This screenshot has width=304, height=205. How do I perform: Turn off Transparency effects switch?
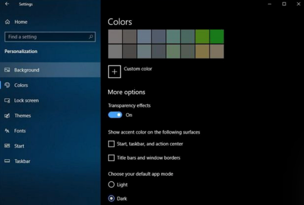(115, 115)
